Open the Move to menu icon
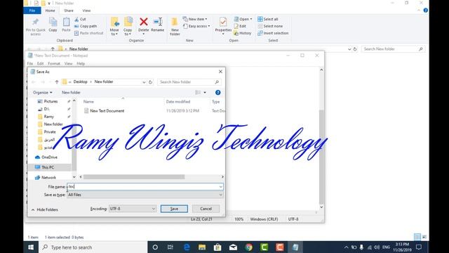 (x=114, y=22)
